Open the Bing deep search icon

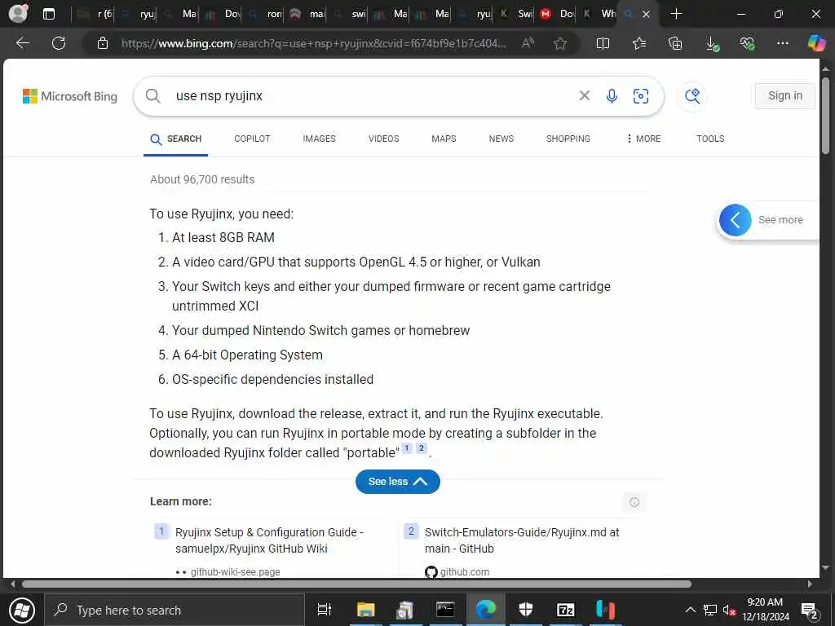click(x=692, y=96)
